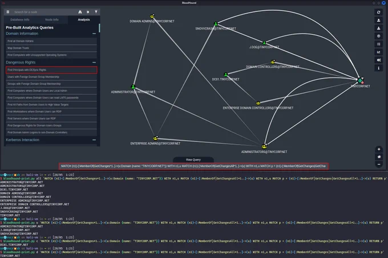Collapse the Domain Information section
Image resolution: width=388 pixels, height=258 pixels.
tap(94, 34)
